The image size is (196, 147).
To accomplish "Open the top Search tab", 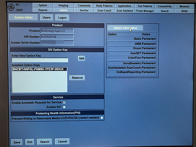I will (165, 11).
